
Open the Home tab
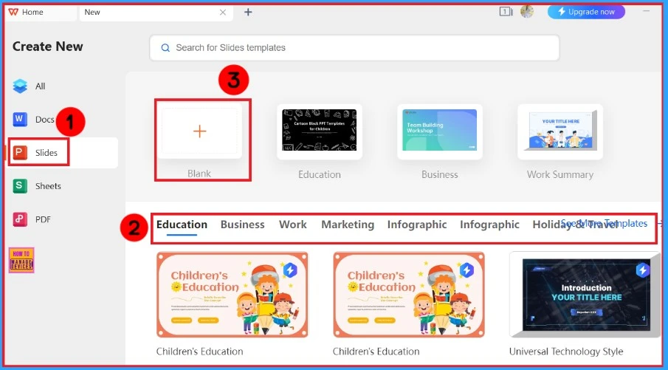tap(41, 13)
